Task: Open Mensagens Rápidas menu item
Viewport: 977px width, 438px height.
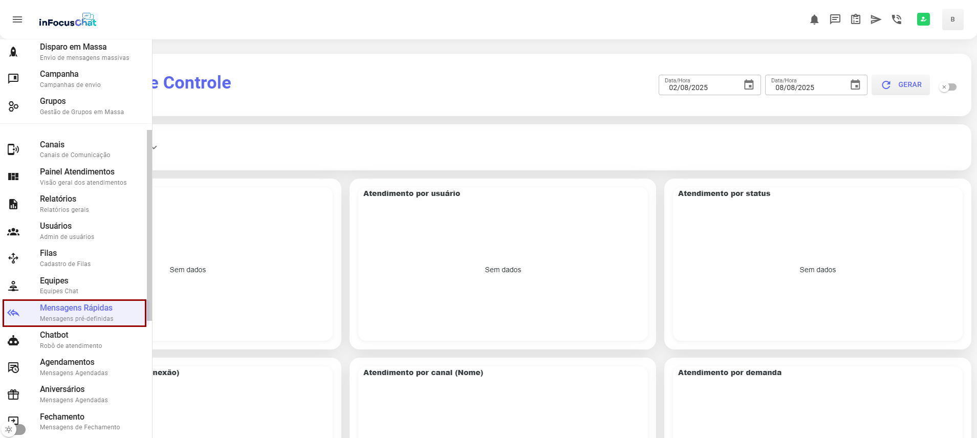Action: (x=76, y=313)
